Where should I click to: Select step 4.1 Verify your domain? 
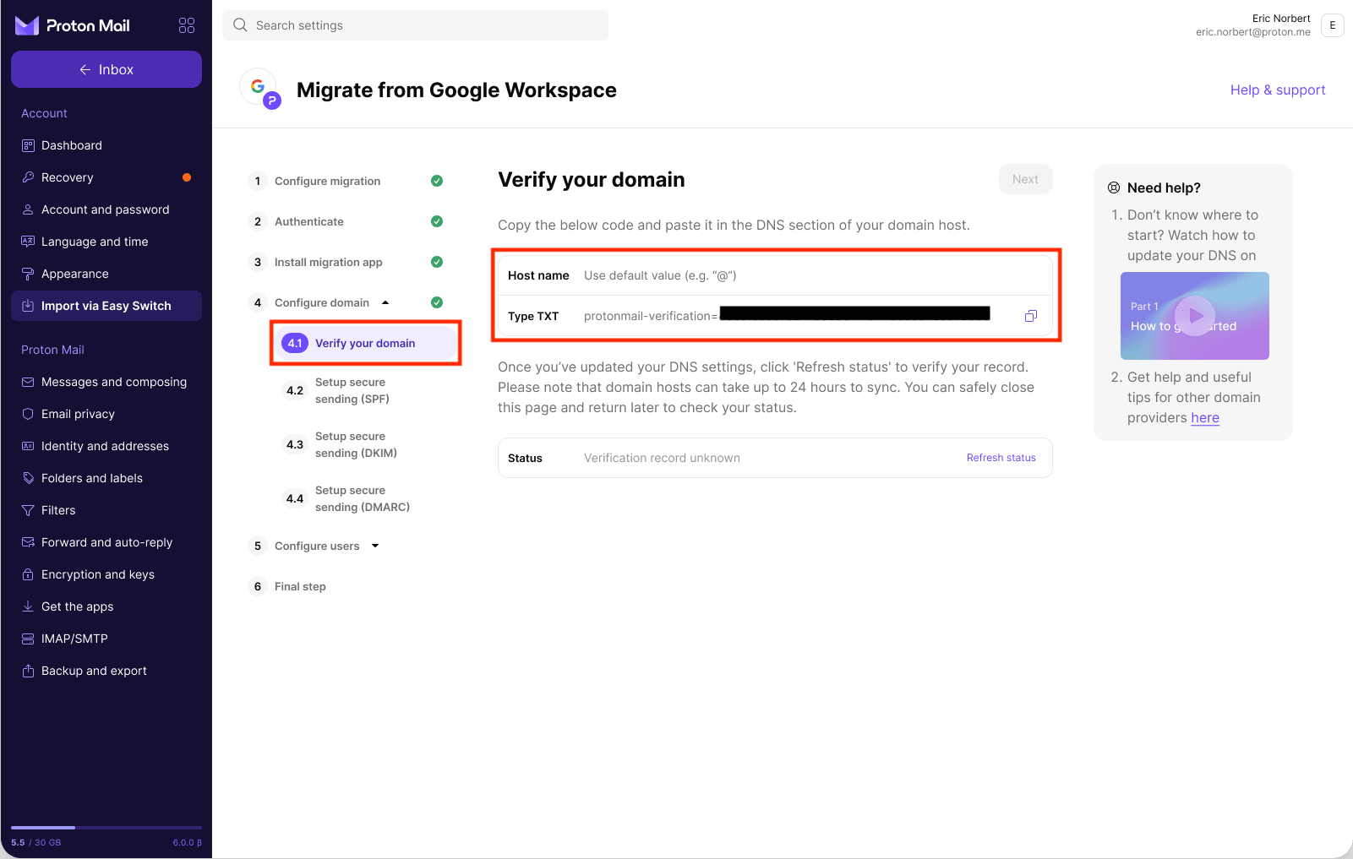pos(366,343)
